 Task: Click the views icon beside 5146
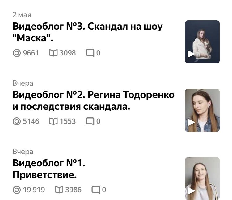pos(17,121)
